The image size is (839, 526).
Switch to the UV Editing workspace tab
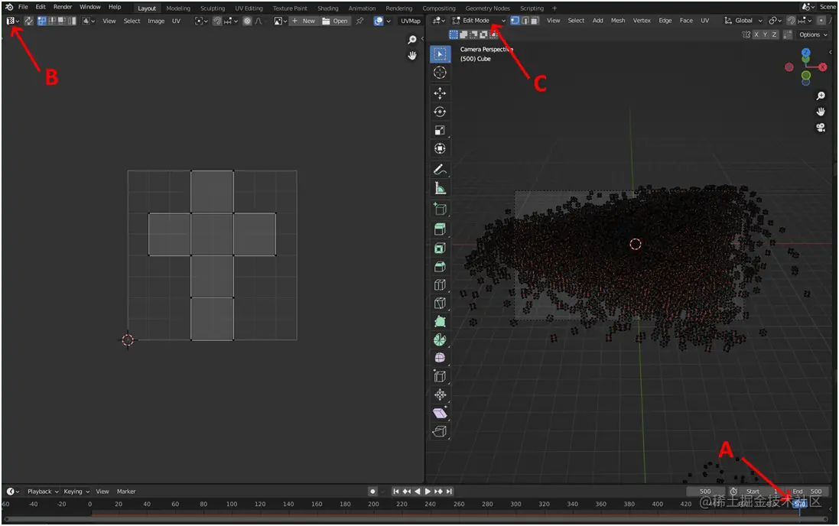tap(249, 8)
